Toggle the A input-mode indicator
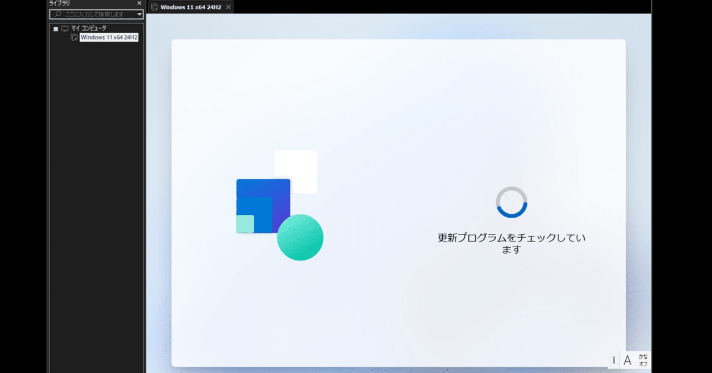The width and height of the screenshot is (712, 373). [627, 360]
